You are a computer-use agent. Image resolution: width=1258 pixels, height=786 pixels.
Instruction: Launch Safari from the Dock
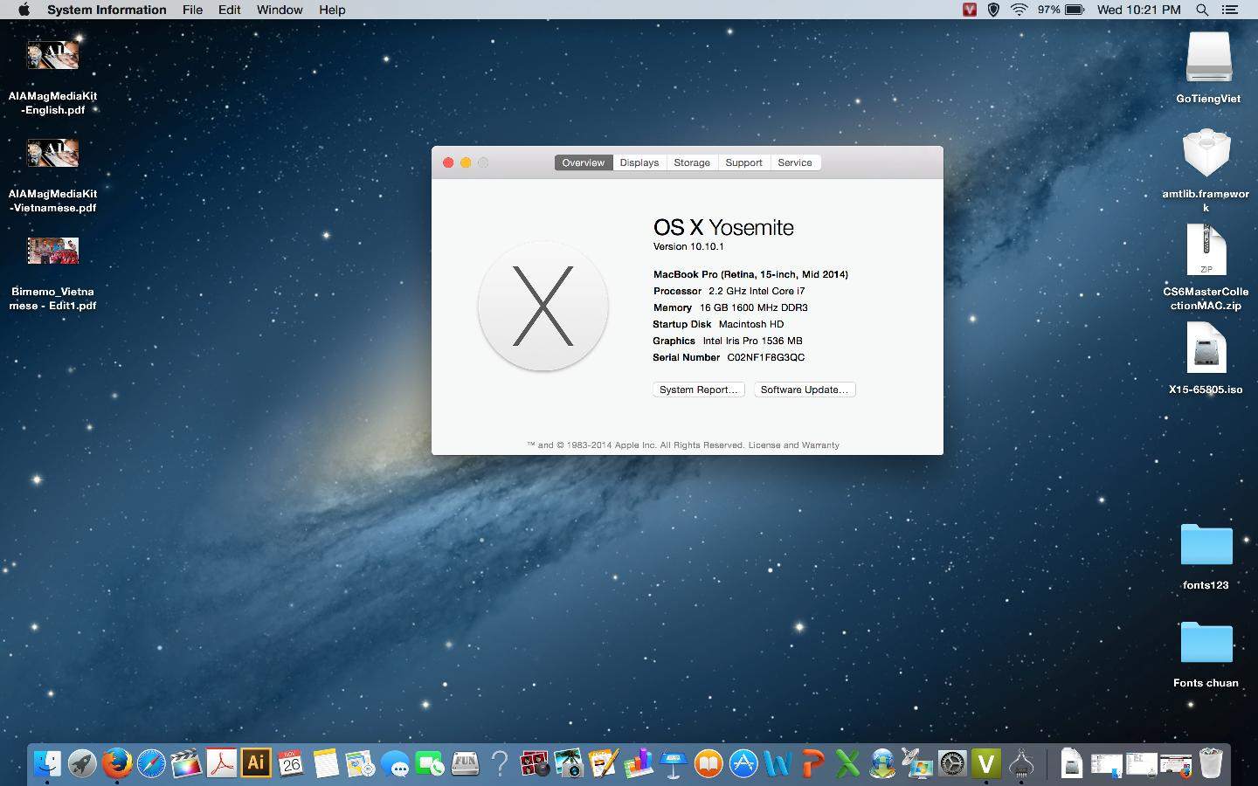point(151,763)
